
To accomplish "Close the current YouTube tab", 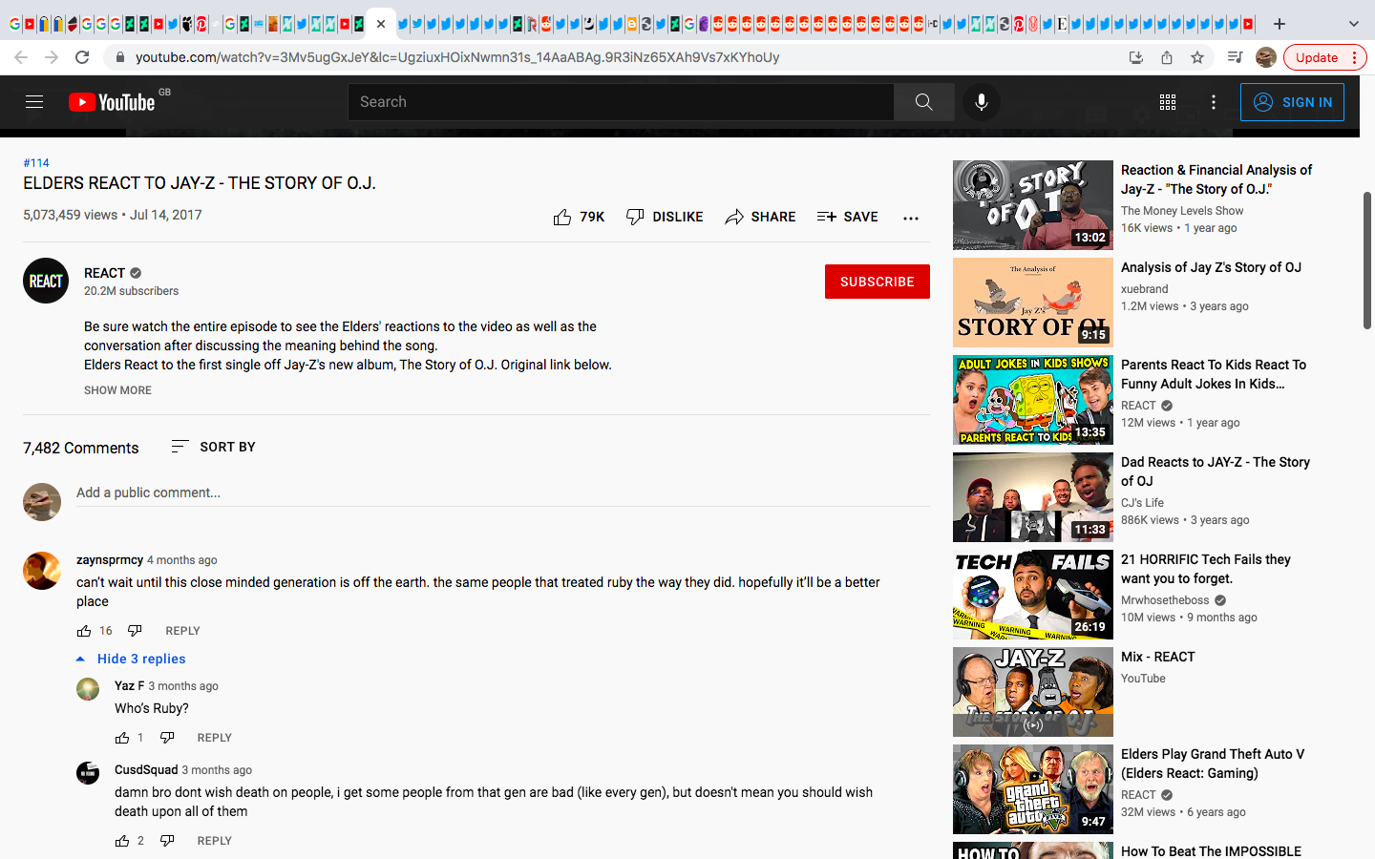I will (381, 24).
